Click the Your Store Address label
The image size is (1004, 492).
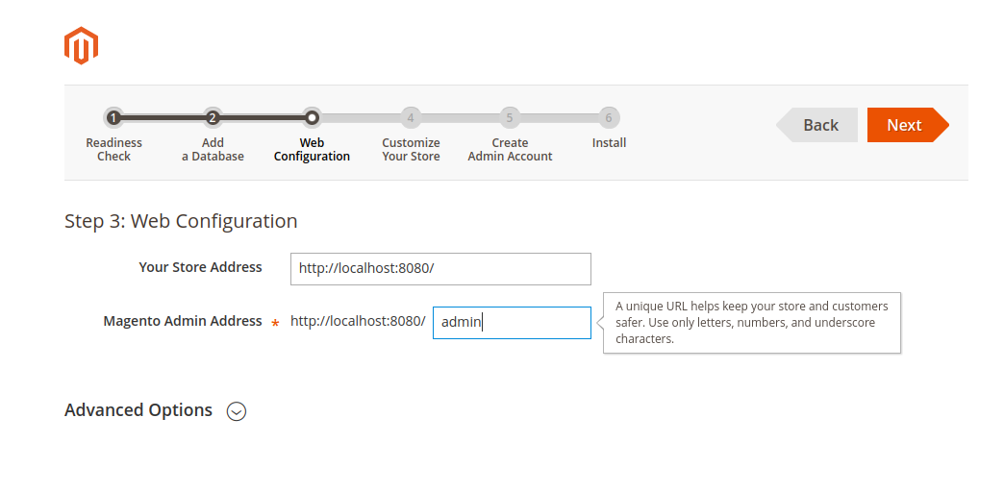(x=200, y=267)
